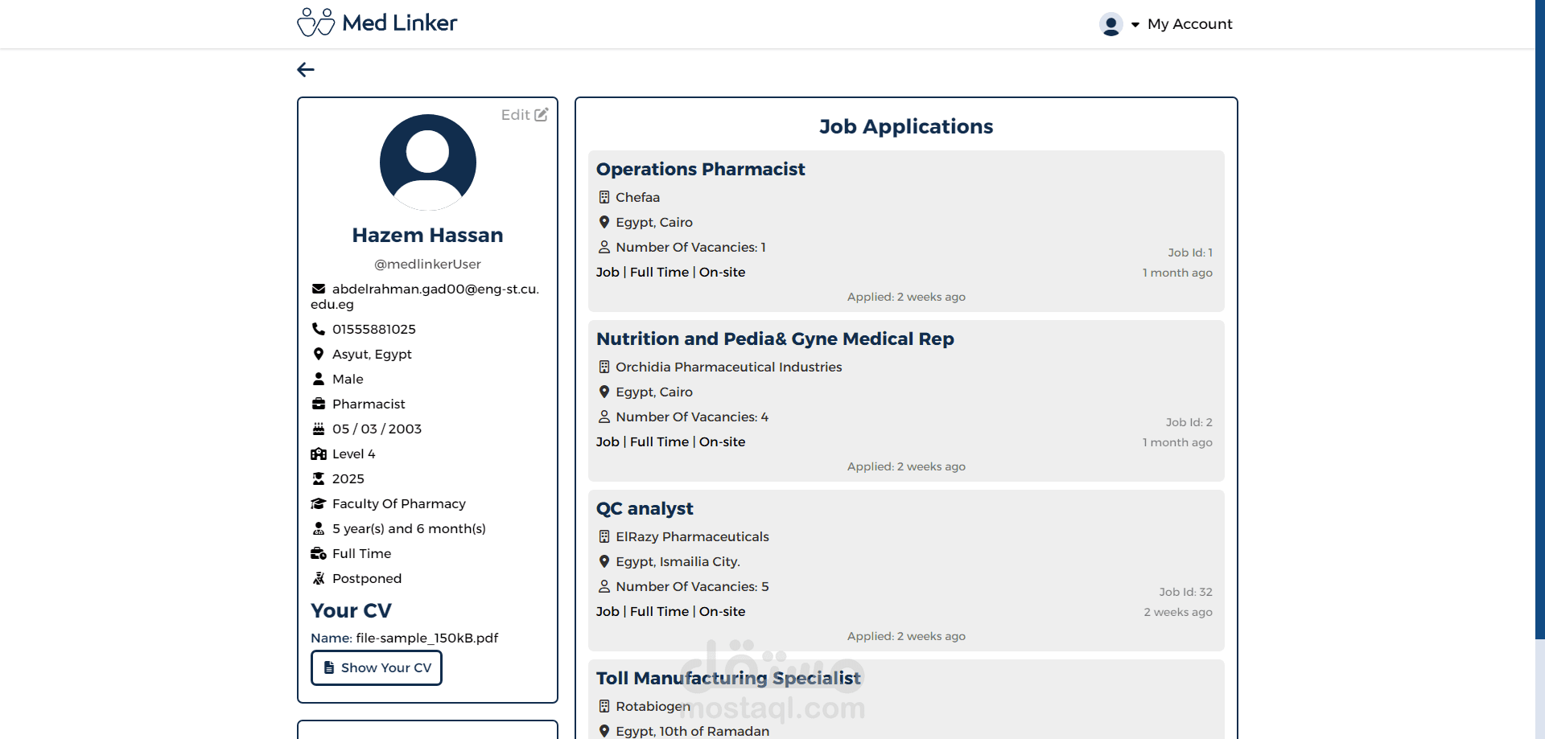Click the school icon beside Level 4
The image size is (1545, 739).
[x=319, y=454]
